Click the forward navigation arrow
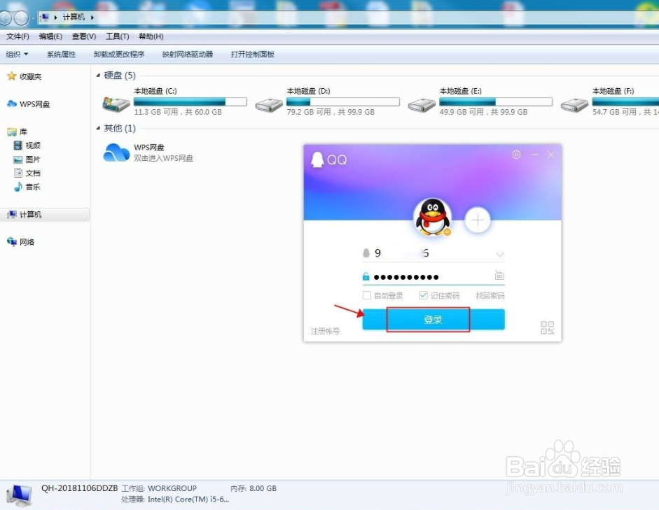The image size is (659, 510). click(21, 17)
